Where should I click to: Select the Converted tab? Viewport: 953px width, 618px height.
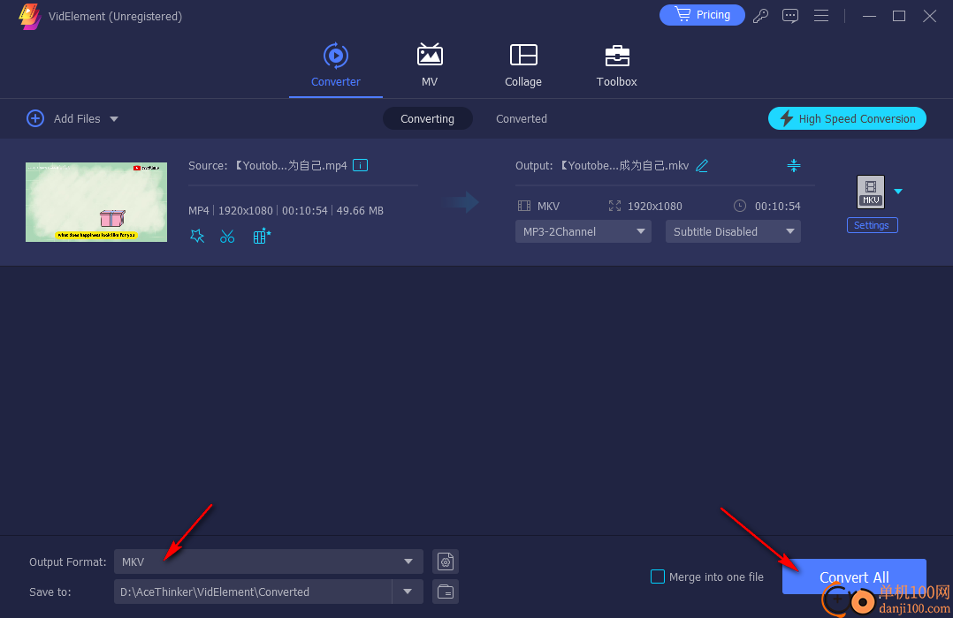pyautogui.click(x=522, y=119)
